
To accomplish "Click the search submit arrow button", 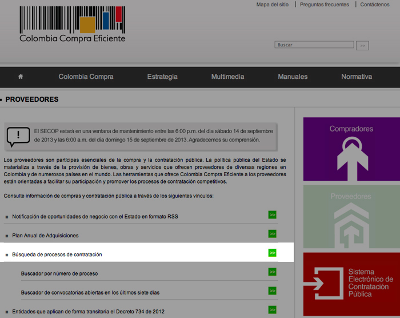I will tap(362, 45).
